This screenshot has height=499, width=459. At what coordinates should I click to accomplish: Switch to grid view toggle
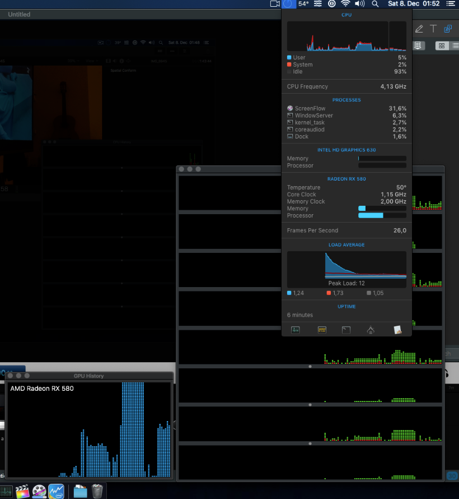tap(442, 45)
